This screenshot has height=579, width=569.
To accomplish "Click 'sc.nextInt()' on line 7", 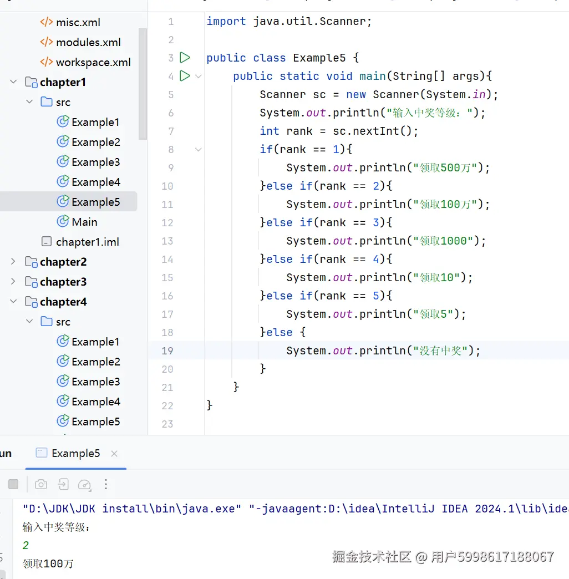I will click(x=372, y=131).
